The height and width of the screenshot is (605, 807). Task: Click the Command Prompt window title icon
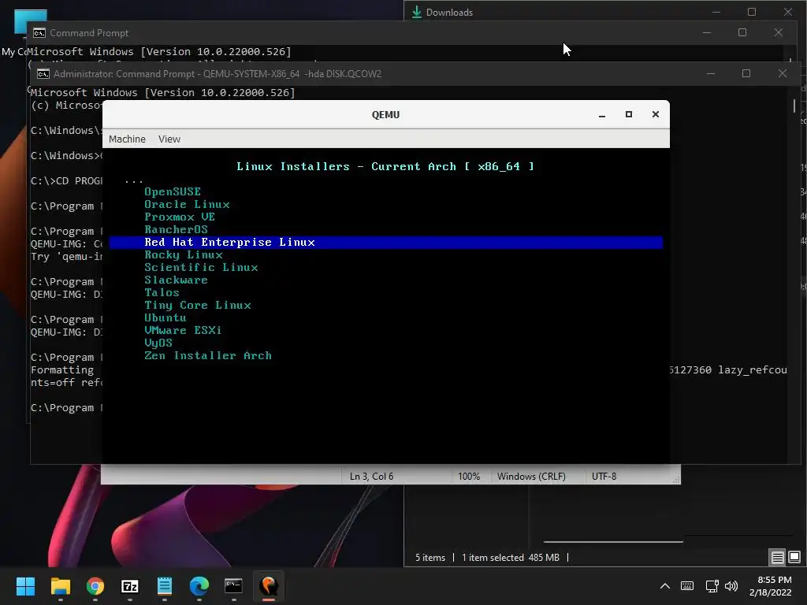pyautogui.click(x=39, y=33)
